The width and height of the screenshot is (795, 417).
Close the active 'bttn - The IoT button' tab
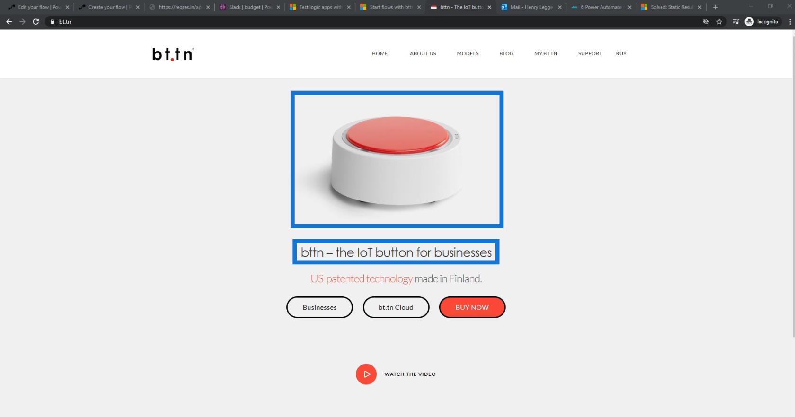point(489,7)
